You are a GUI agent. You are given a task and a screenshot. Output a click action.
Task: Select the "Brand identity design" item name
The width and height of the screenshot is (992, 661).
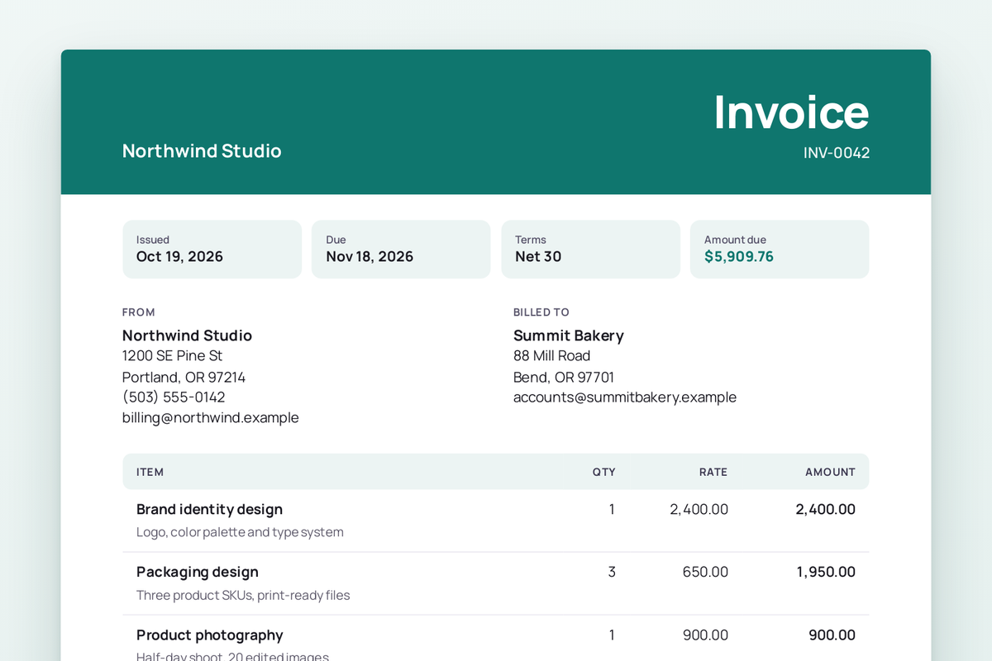click(x=209, y=509)
